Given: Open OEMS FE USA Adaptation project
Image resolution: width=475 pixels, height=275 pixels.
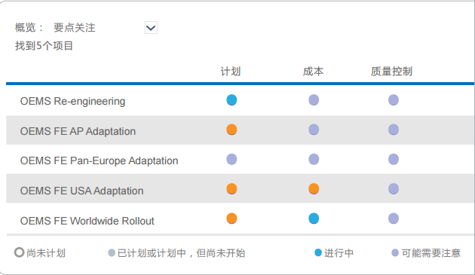Looking at the screenshot, I should (81, 191).
